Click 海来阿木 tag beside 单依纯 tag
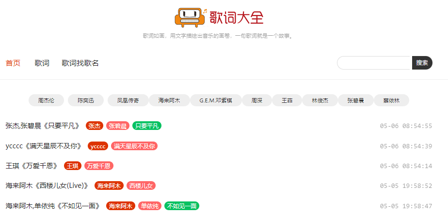Viewport: 448px width, 214px height. [121, 206]
